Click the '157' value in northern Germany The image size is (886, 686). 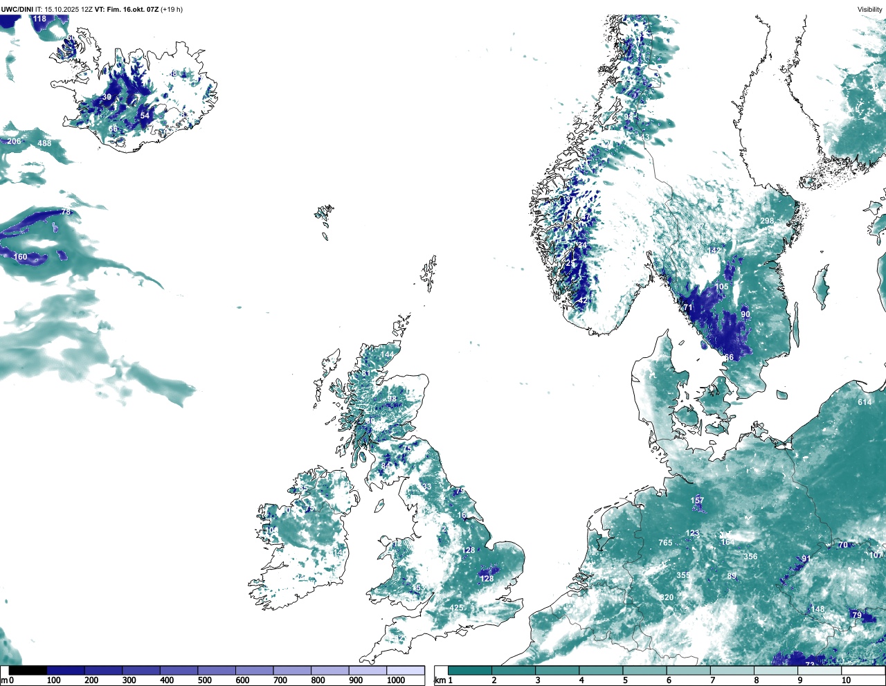tap(697, 500)
